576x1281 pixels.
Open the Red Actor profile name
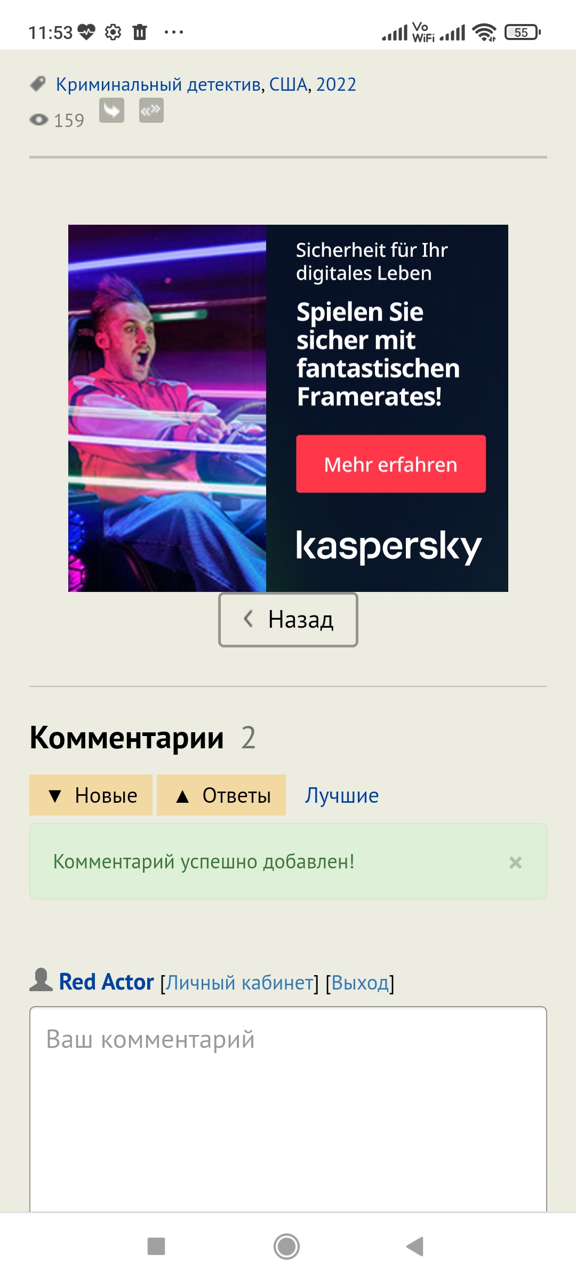click(106, 982)
